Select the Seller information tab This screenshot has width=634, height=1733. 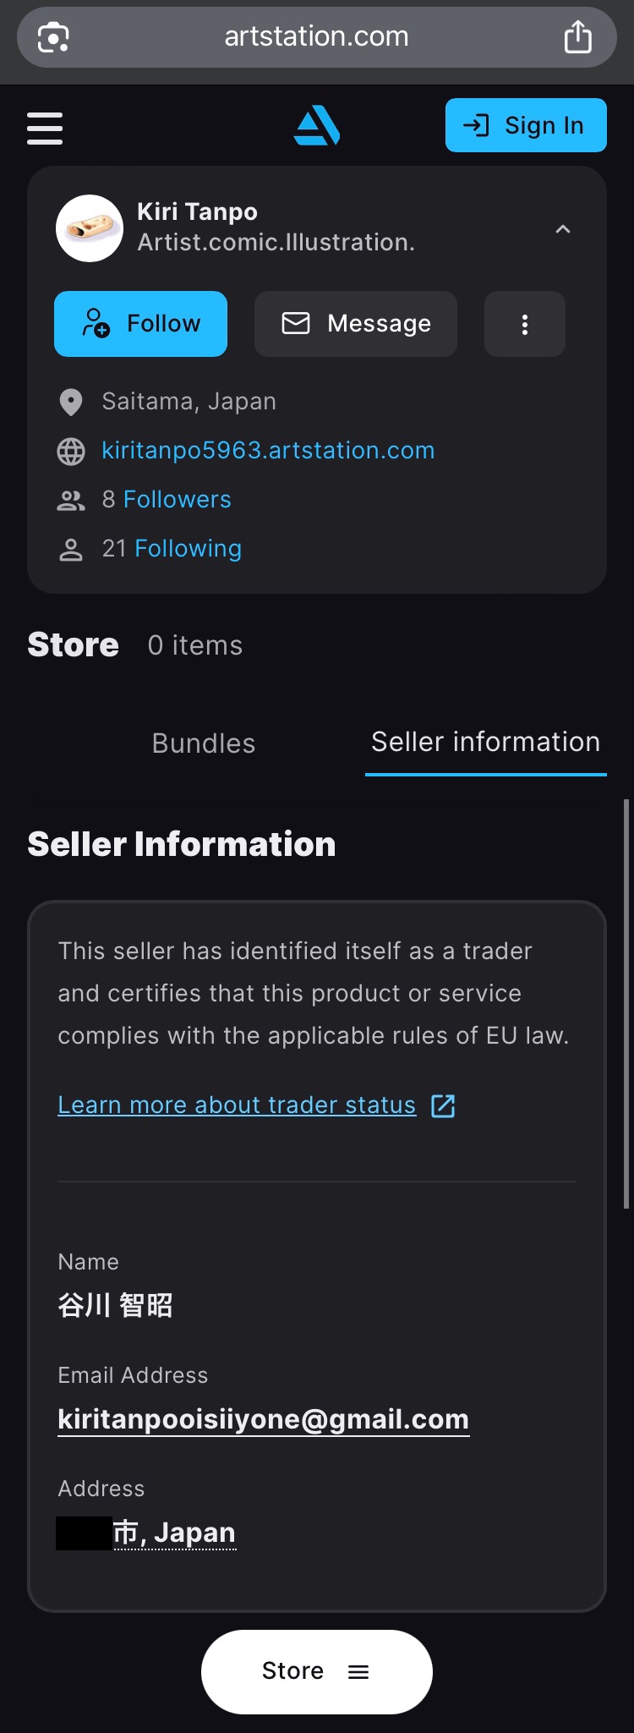485,742
